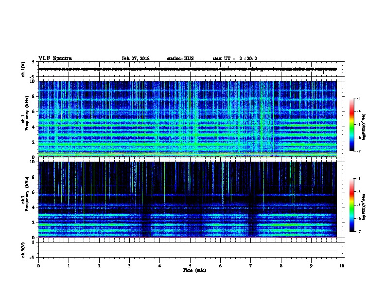Click time axis tick label "1"
The height and width of the screenshot is (298, 385).
69,266
